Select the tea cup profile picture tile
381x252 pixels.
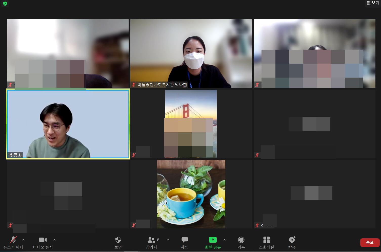191,194
